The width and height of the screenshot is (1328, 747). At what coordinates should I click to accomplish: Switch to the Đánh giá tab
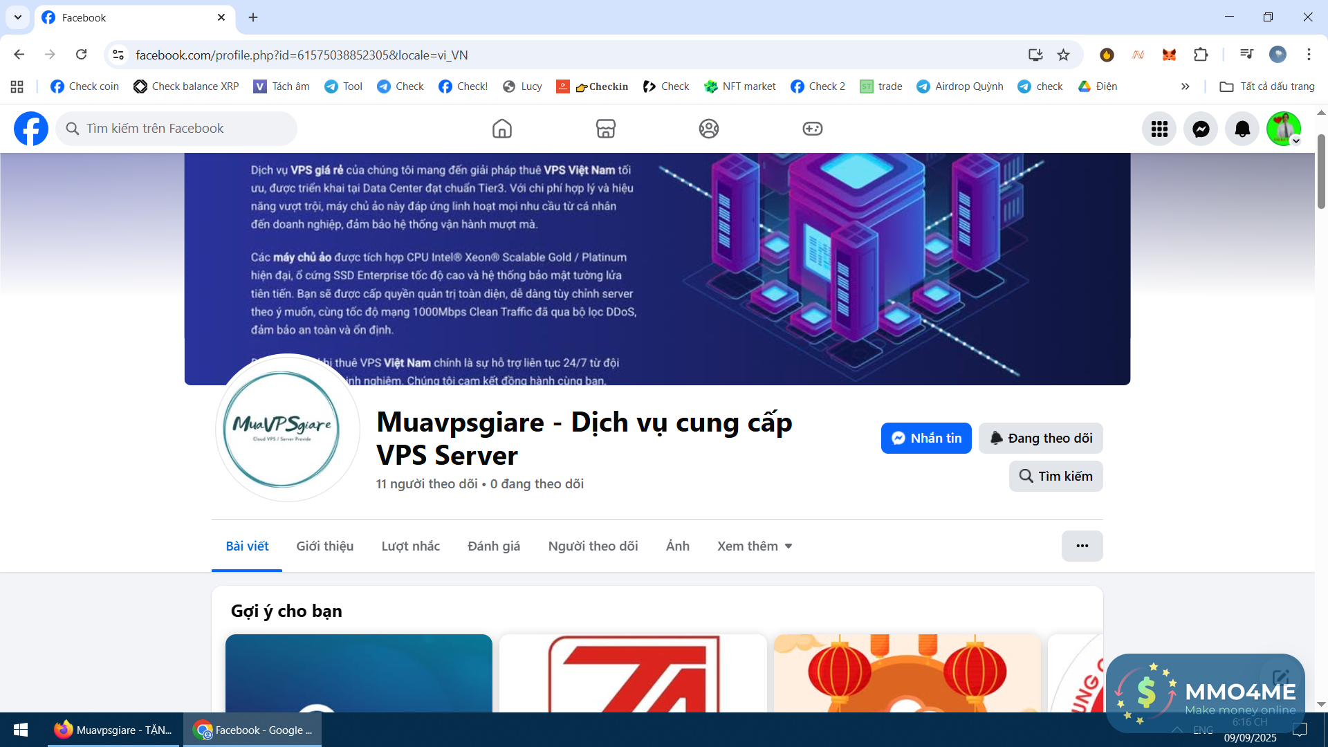[493, 546]
